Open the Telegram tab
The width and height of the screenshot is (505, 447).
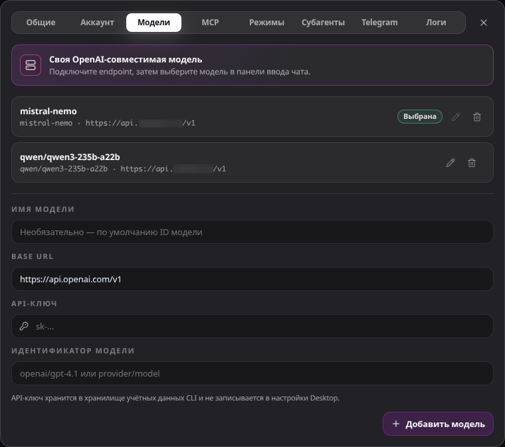[379, 23]
